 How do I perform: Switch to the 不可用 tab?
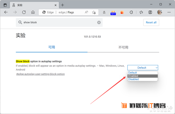pyautogui.click(x=123, y=48)
